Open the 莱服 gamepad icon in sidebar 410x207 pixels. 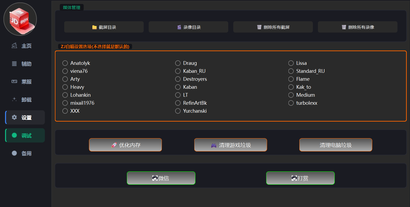coord(14,82)
